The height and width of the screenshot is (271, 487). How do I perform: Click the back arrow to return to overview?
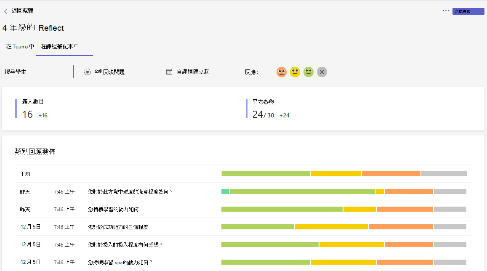(5, 11)
